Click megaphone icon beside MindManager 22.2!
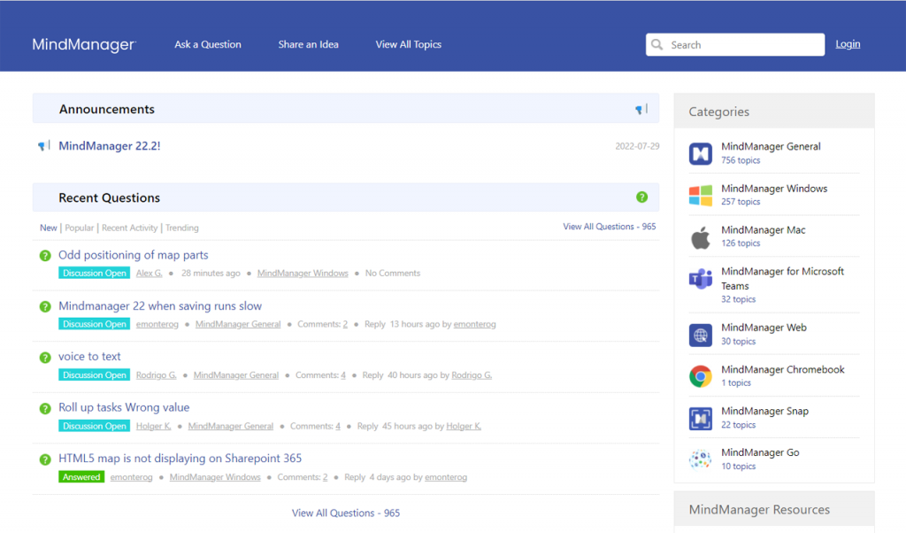The image size is (906, 533). tap(44, 146)
